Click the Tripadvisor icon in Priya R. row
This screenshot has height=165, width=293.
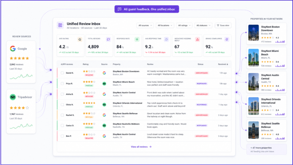pyautogui.click(x=104, y=84)
